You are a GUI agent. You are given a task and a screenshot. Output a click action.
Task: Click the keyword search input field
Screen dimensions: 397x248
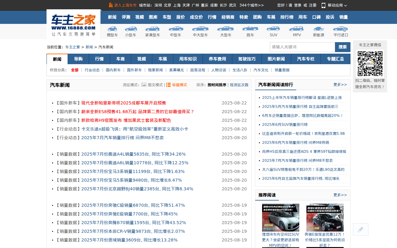point(302,47)
